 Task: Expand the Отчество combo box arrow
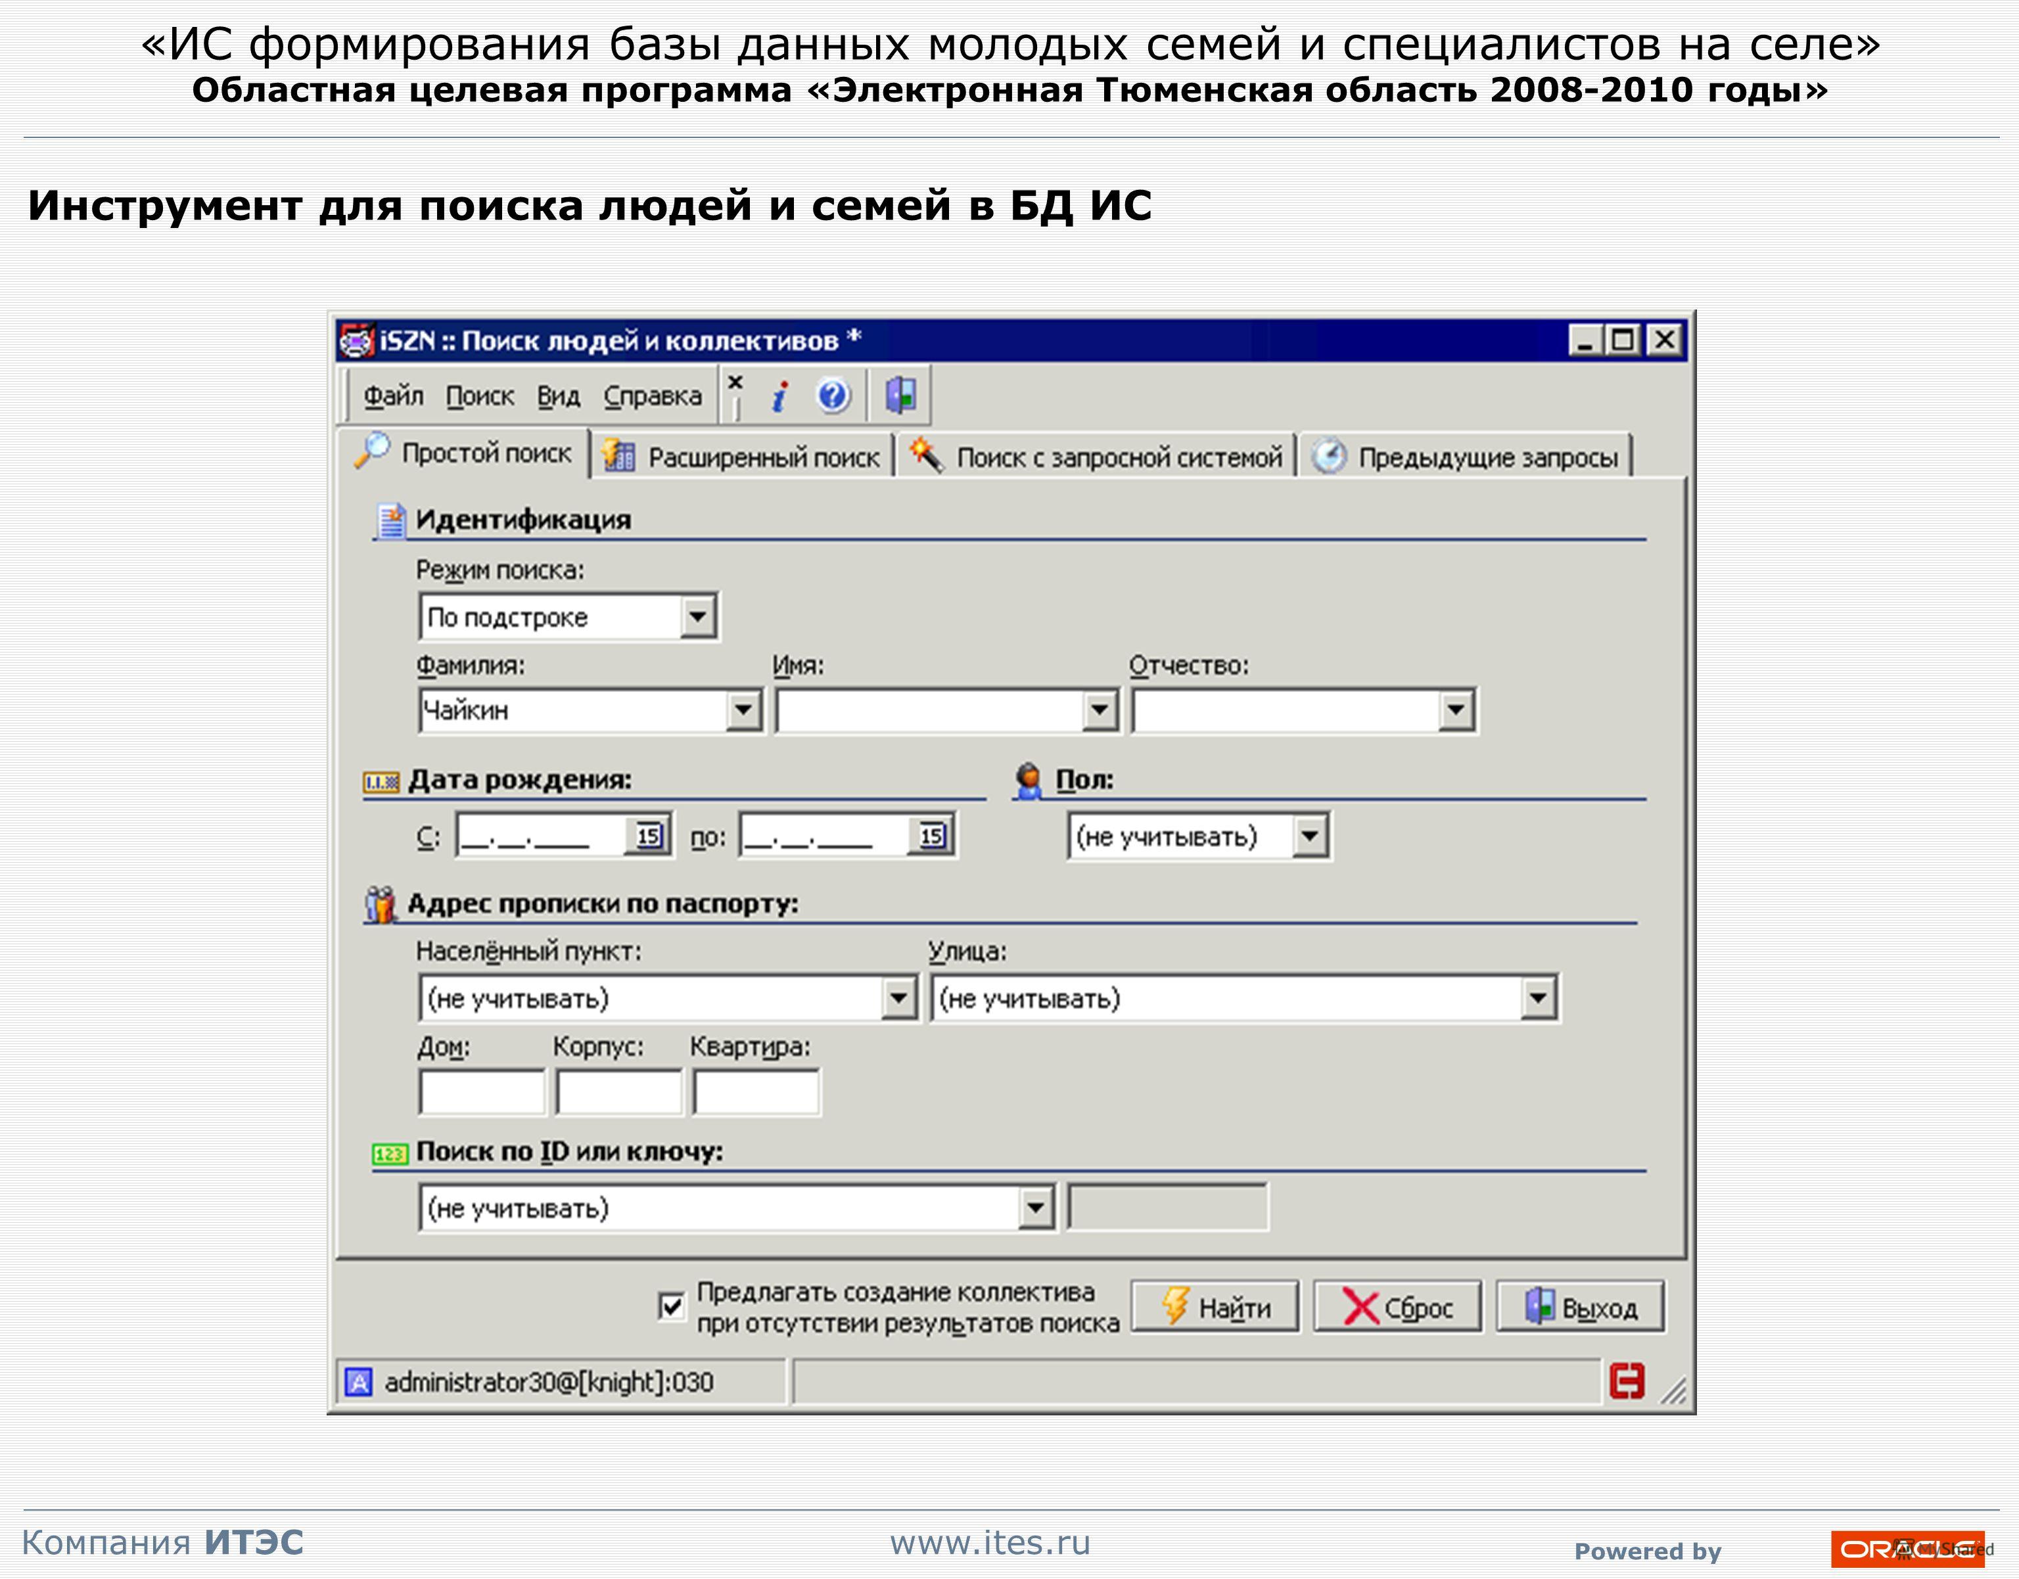1456,711
